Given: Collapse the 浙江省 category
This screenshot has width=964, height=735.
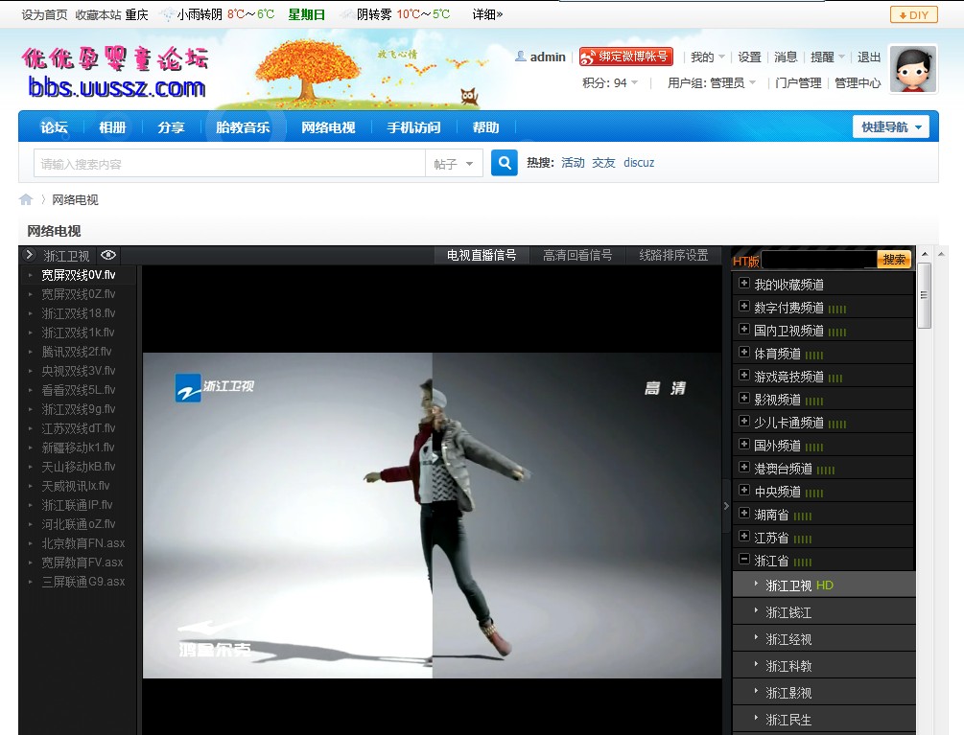Looking at the screenshot, I should click(x=744, y=559).
